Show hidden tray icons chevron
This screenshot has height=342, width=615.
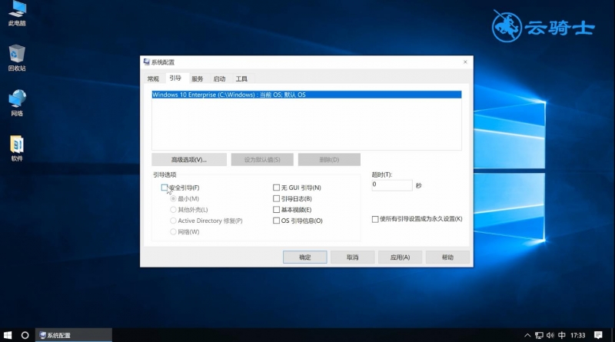click(x=527, y=335)
